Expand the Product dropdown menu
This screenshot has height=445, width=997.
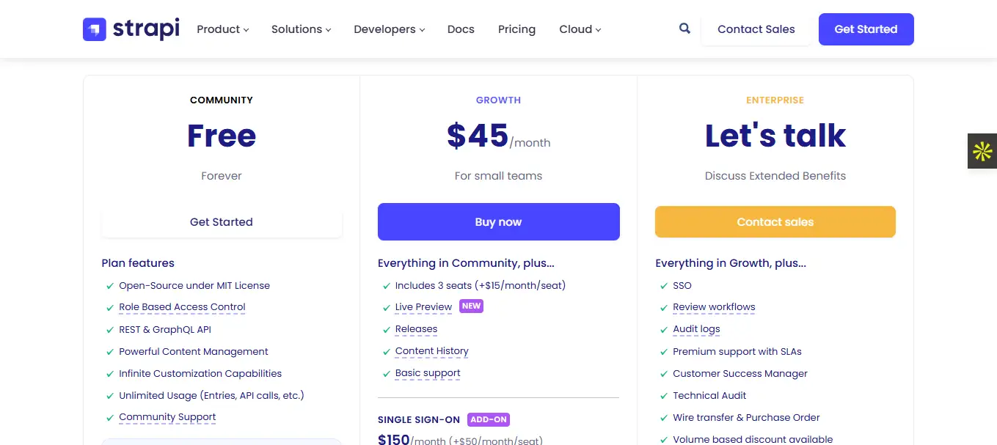(222, 29)
